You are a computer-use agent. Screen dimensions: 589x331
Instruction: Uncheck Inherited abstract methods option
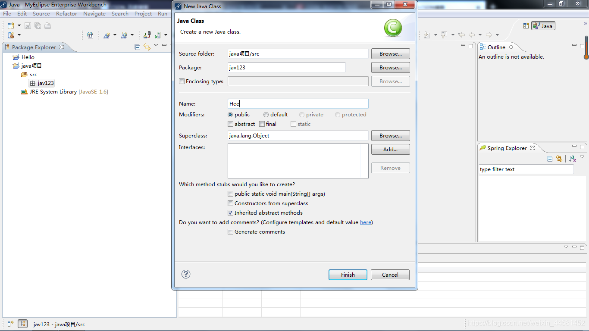click(x=230, y=213)
